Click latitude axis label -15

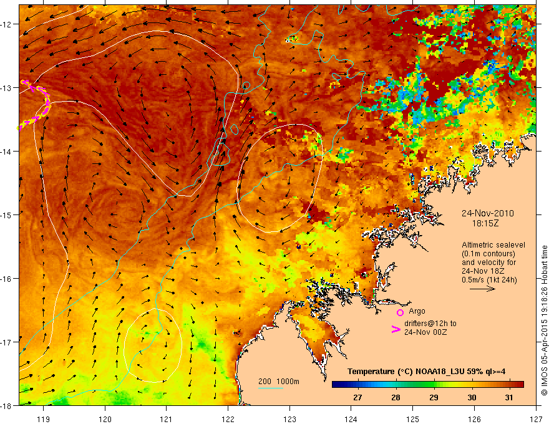7,214
